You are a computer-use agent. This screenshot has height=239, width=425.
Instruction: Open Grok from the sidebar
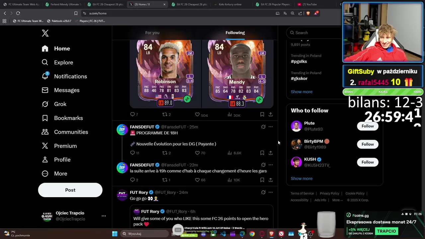click(x=54, y=104)
